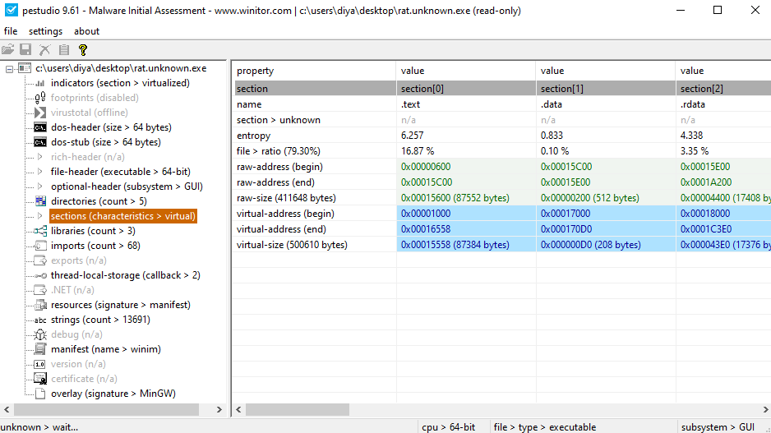771x433 pixels.
Task: Click the .NET node icon
Action: point(40,290)
